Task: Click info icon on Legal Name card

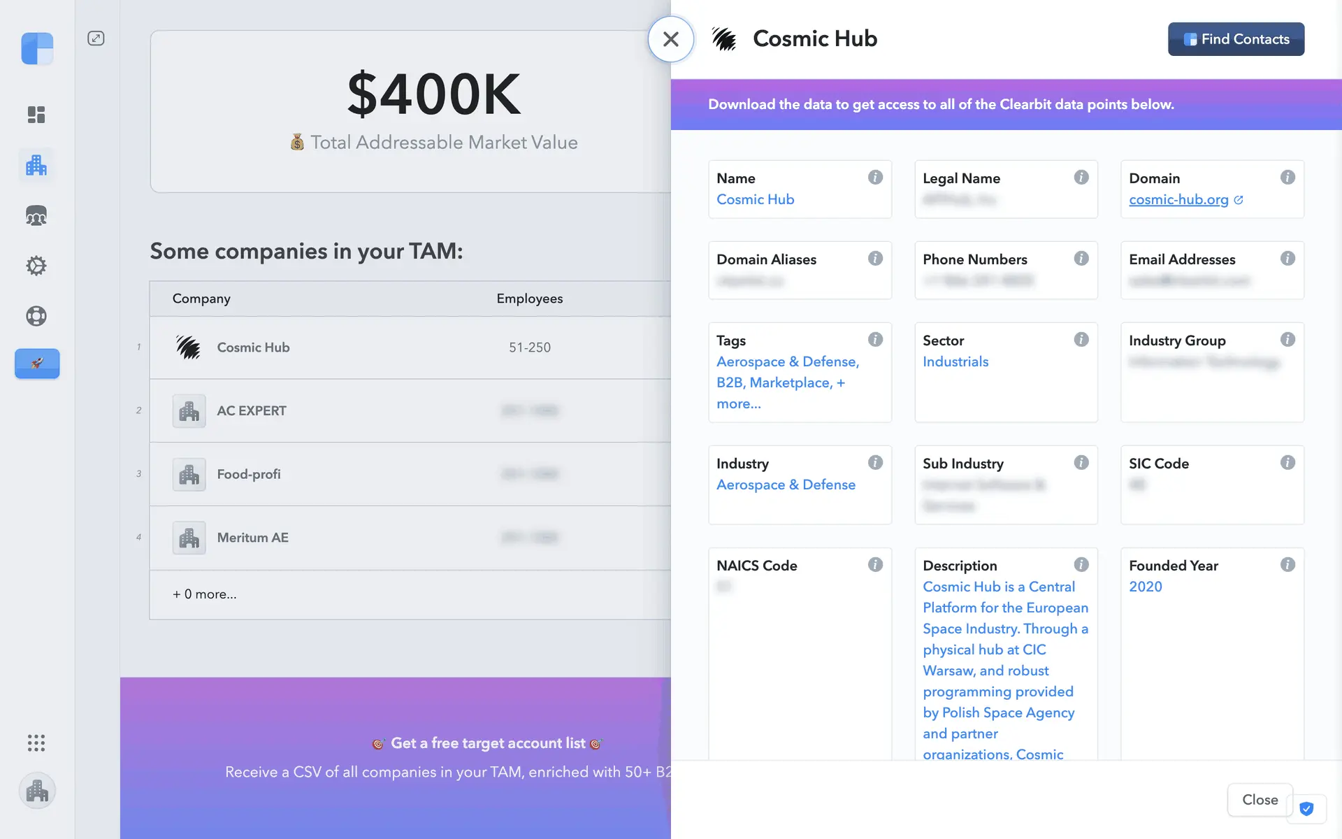Action: point(1081,178)
